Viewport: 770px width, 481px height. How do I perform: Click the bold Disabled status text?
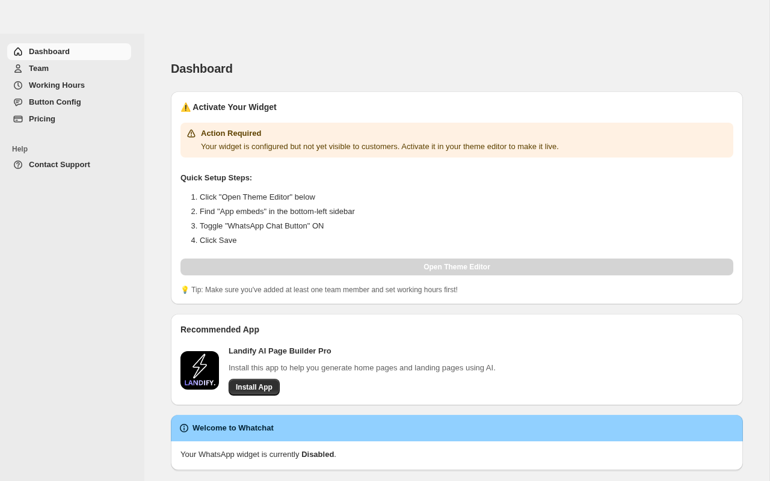click(x=318, y=455)
